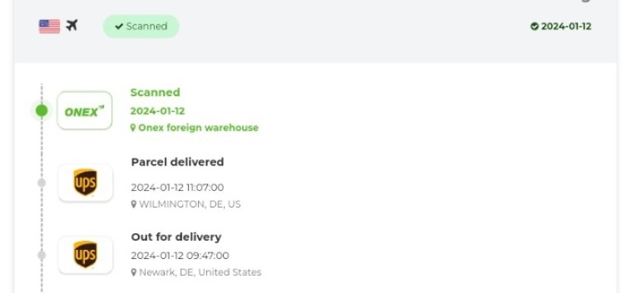Image resolution: width=632 pixels, height=293 pixels.
Task: Click Newark, DE, United States location
Action: [200, 273]
